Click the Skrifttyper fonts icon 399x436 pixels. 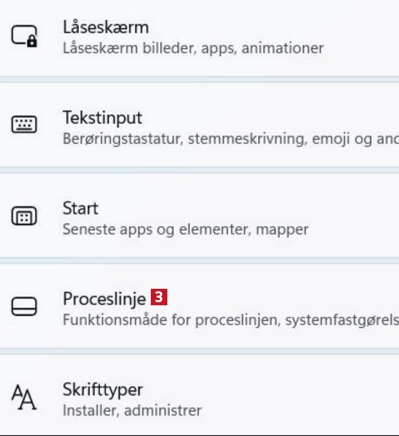pyautogui.click(x=24, y=397)
